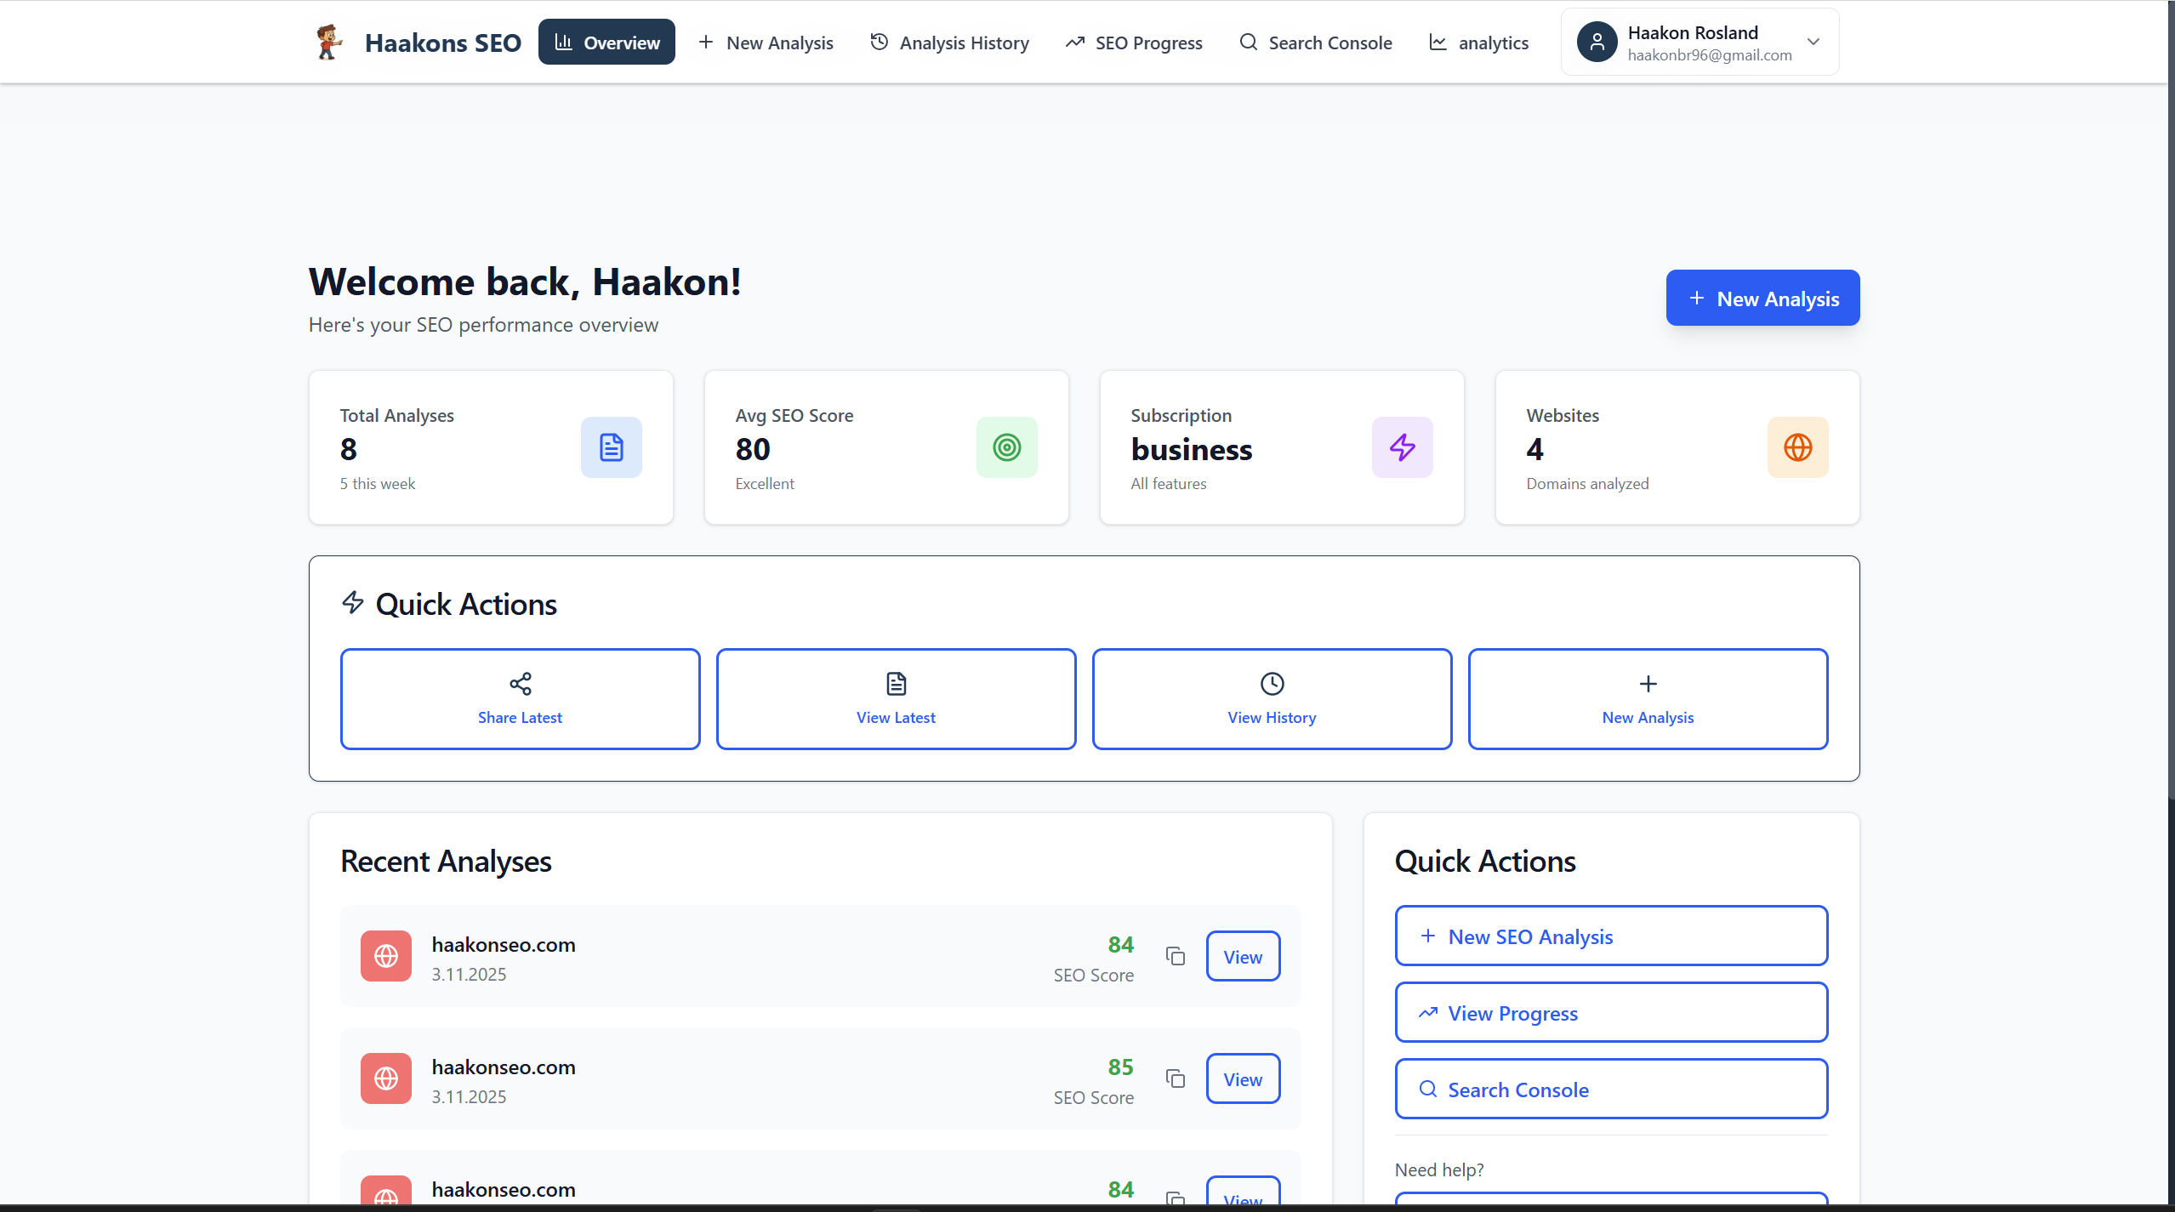View the first haakonseo.com analysis

tap(1243, 956)
